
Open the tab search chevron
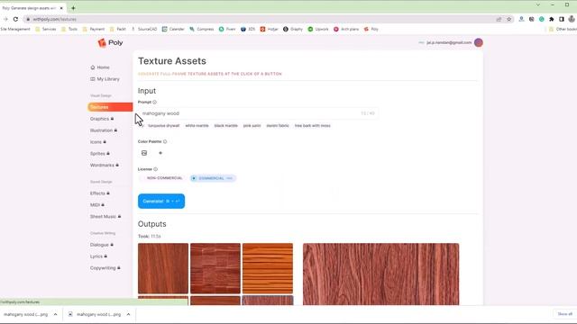click(538, 4)
